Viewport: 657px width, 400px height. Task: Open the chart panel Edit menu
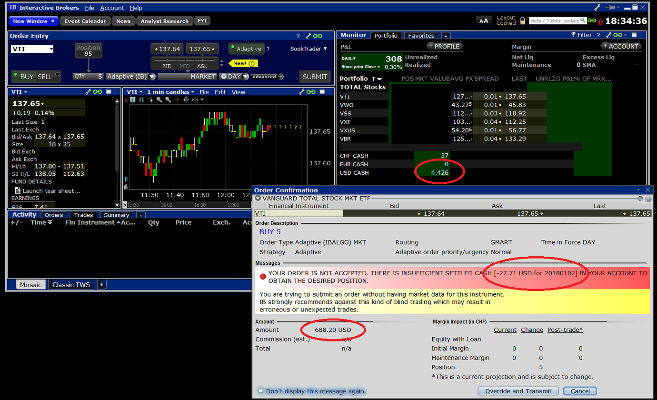click(x=220, y=92)
